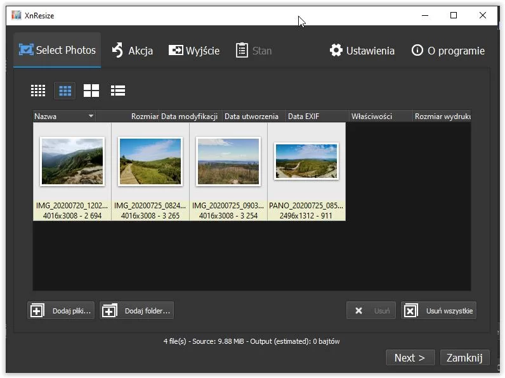This screenshot has width=505, height=378.
Task: Sort by Data EXIF column header
Action: 305,117
